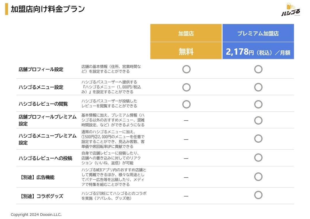Click the プレミアム circle for 【別途】広告機能
The height and width of the screenshot is (219, 310).
(258, 177)
